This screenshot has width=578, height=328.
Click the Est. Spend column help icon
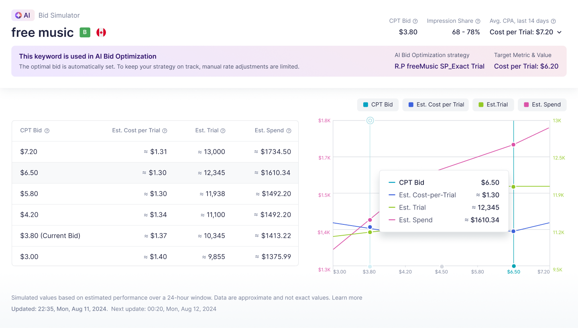(289, 130)
